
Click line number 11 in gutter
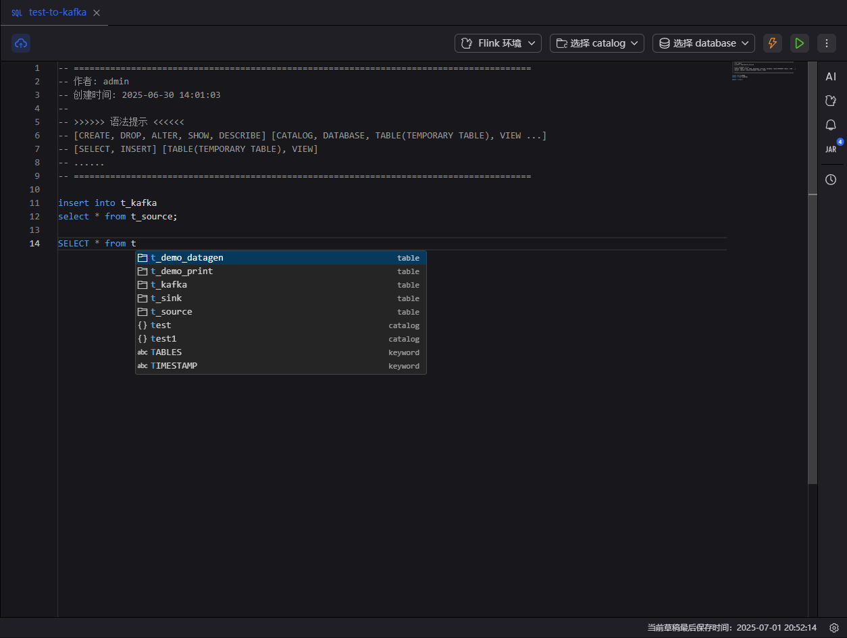[x=35, y=203]
